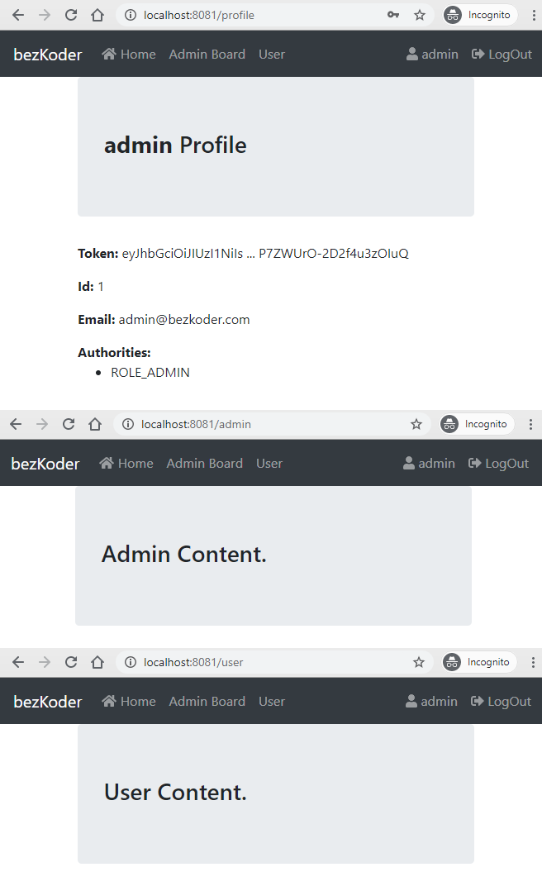This screenshot has height=891, width=542.
Task: Select User in the navbar above User Content
Action: pyautogui.click(x=271, y=701)
